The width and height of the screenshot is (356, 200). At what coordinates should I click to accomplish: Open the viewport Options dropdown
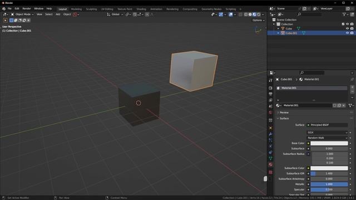pos(258,21)
